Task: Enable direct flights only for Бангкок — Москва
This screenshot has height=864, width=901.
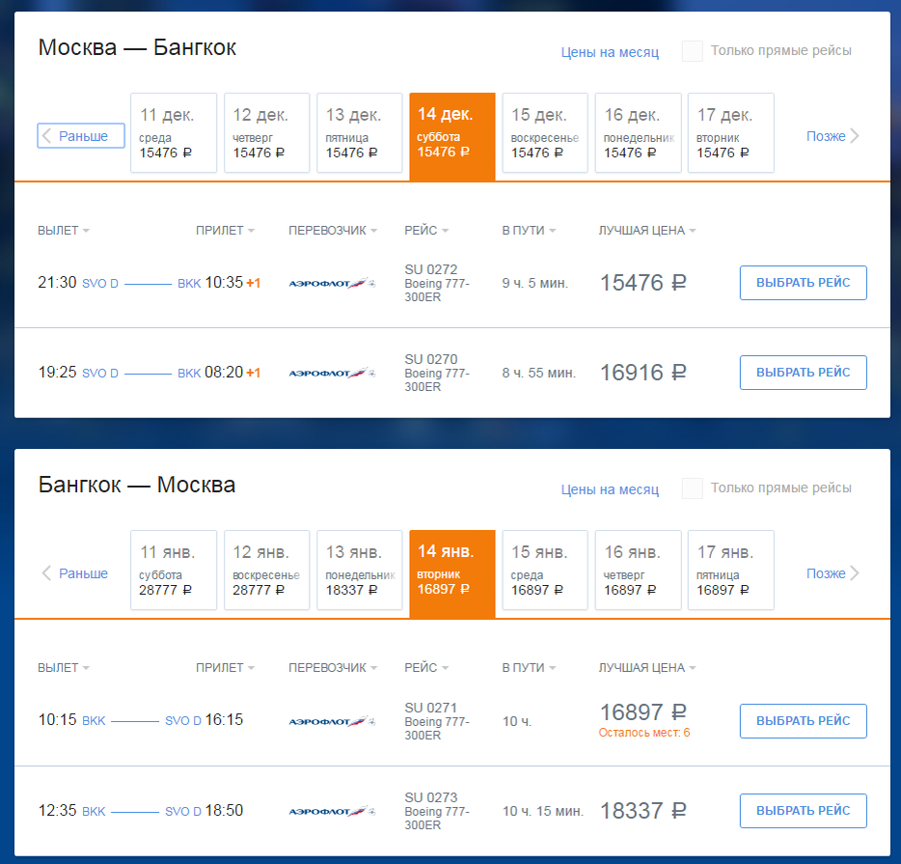Action: (x=693, y=488)
